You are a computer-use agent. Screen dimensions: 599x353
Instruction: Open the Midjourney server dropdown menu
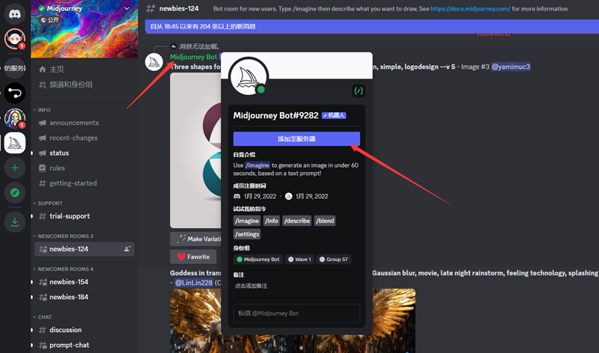pyautogui.click(x=127, y=8)
